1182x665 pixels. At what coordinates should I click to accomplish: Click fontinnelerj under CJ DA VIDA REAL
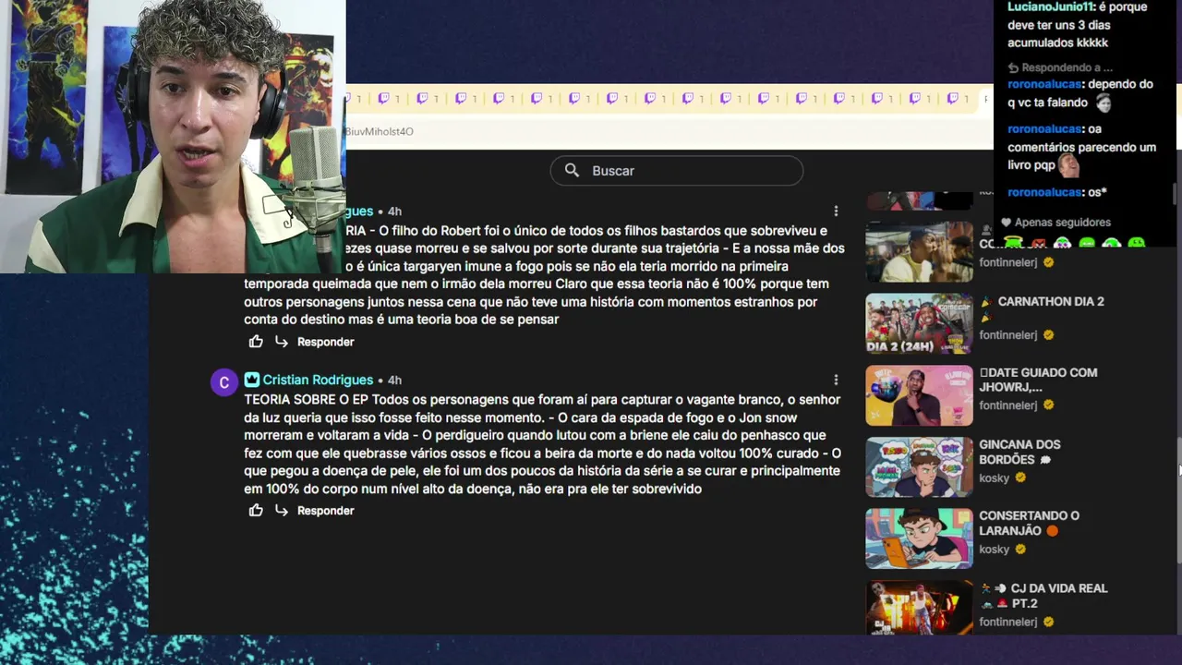[x=1008, y=623]
